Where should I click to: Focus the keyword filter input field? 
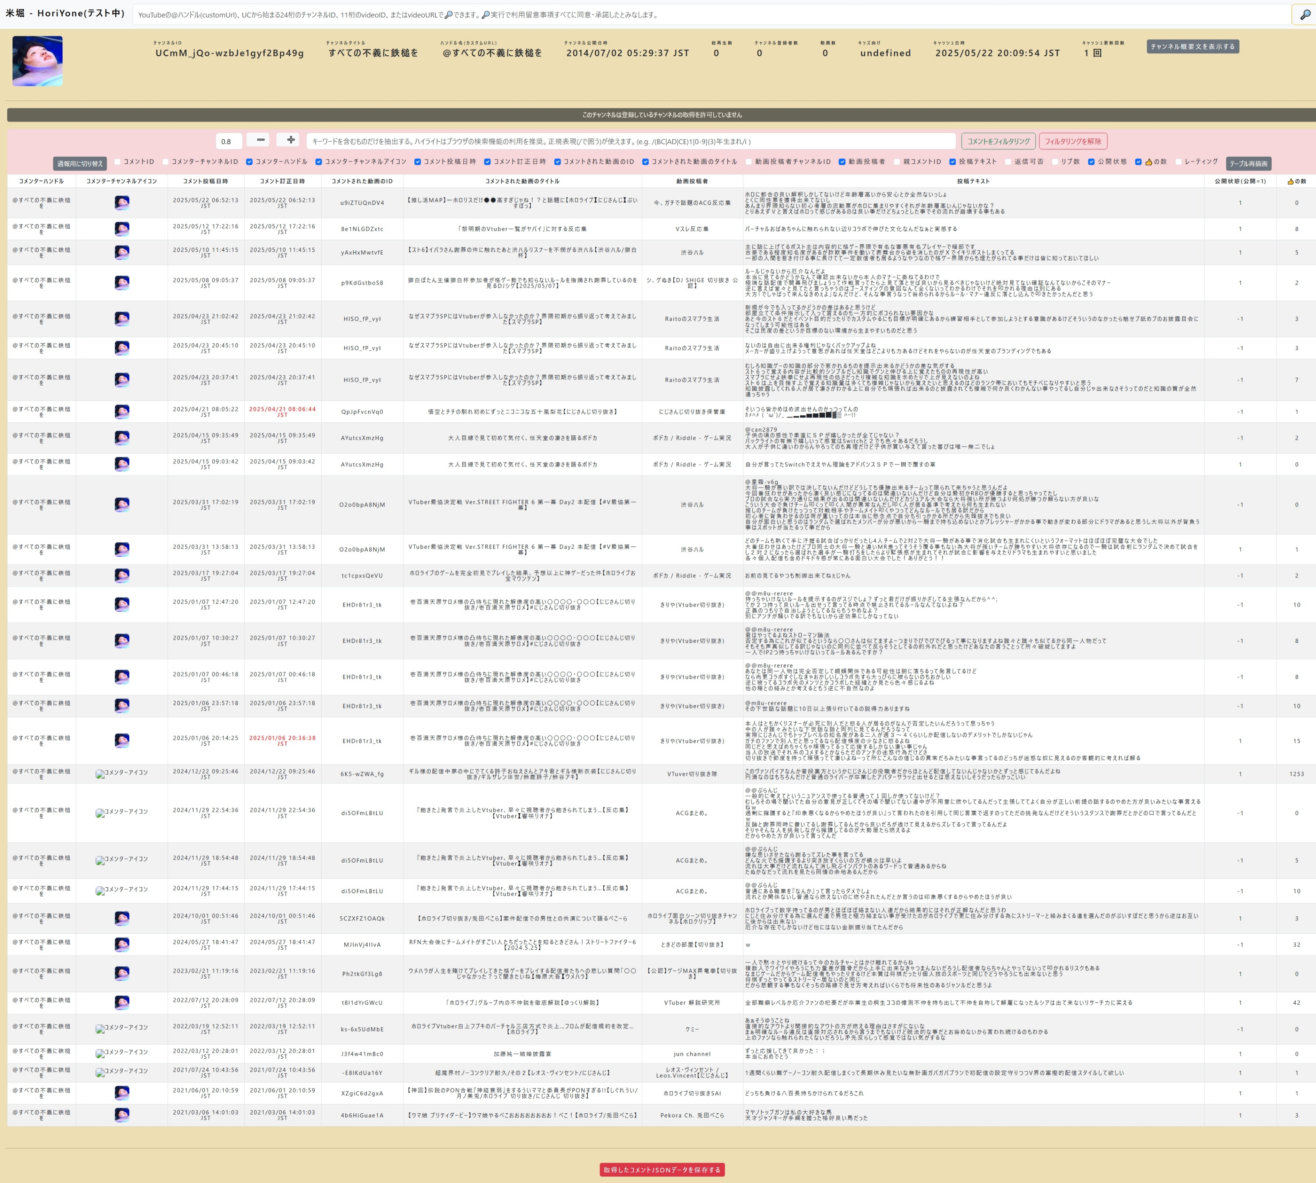pos(631,141)
